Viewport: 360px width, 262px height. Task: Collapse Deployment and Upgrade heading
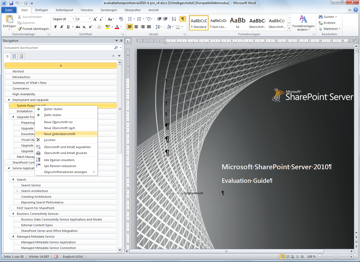click(9, 100)
